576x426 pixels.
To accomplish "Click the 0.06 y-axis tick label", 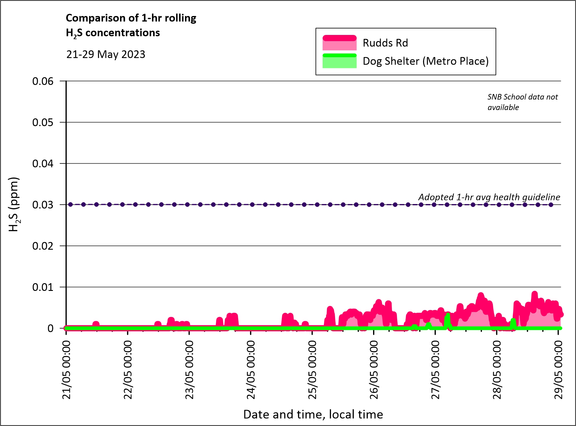I will [43, 81].
